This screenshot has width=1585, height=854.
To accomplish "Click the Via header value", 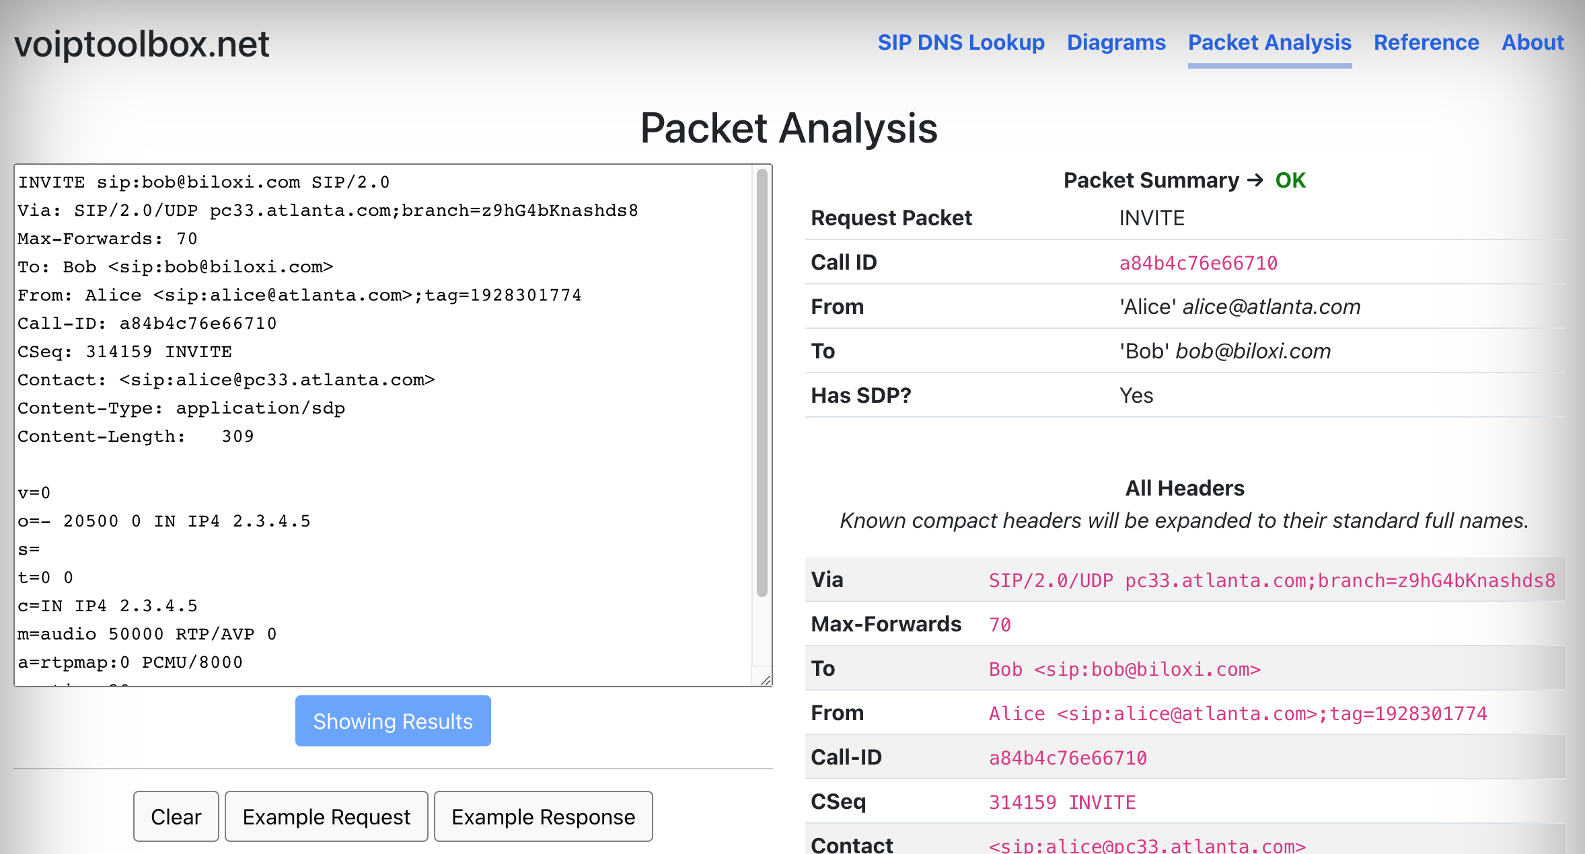I will [x=1271, y=580].
